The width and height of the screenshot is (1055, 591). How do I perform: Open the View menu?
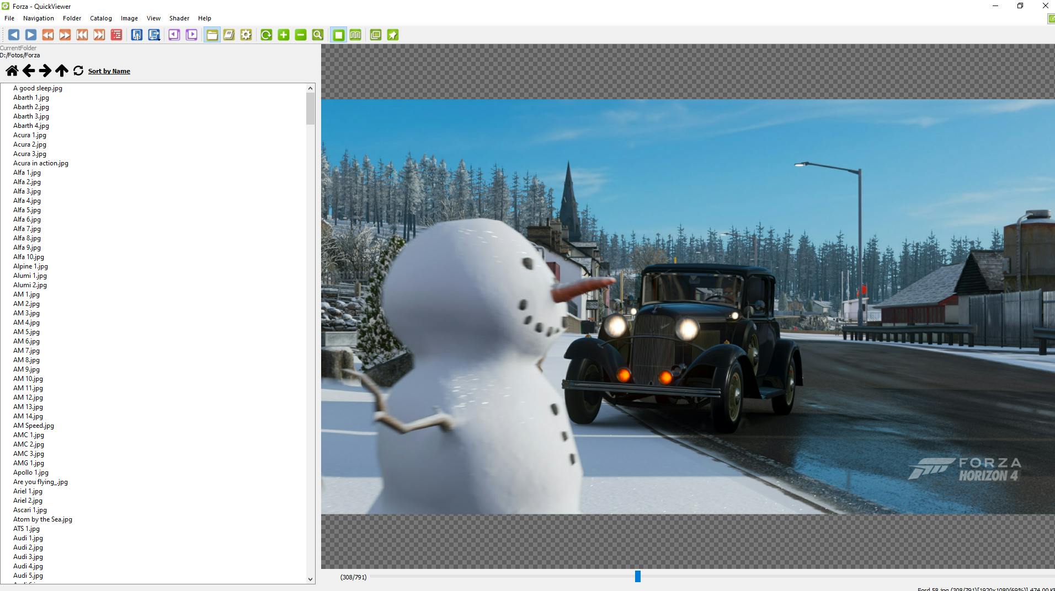click(153, 18)
